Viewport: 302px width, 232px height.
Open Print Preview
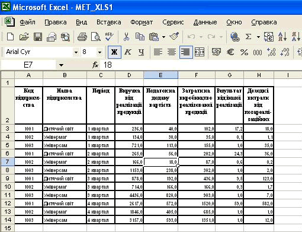[x=96, y=37]
